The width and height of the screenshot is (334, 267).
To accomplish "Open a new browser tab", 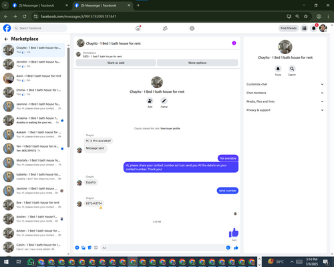I will pos(138,5).
